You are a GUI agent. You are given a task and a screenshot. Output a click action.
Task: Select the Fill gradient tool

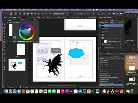pos(4,58)
